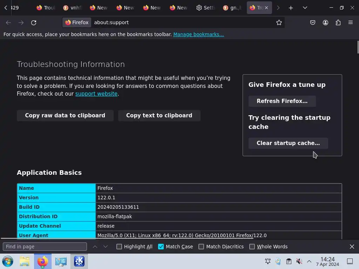Open a new tab with the plus icon
The image size is (359, 269).
(291, 8)
